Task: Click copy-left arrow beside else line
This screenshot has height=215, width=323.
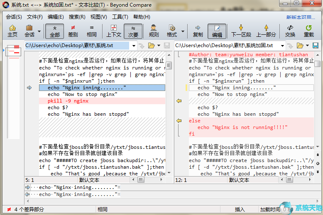Action: click(179, 121)
